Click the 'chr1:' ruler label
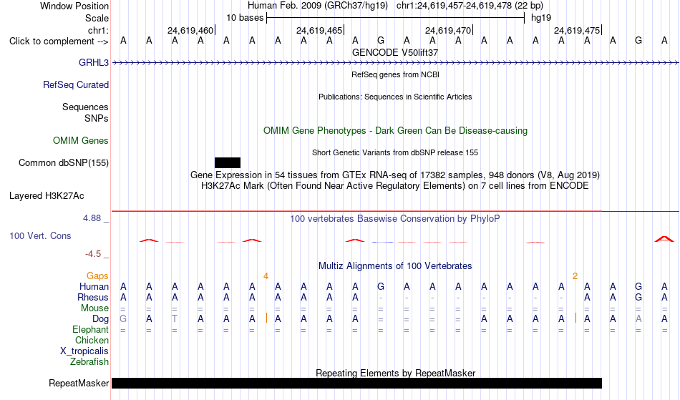Viewport: 680px width, 400px height. 99,30
